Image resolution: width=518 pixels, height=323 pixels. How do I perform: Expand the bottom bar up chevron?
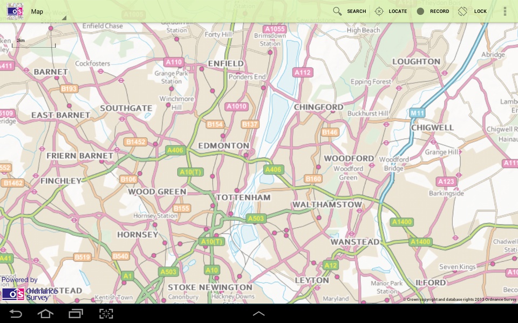click(x=258, y=313)
